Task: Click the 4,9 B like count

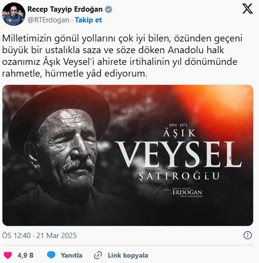Action: pos(25,255)
